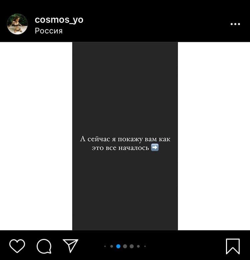Share the post using the paper plane icon
This screenshot has width=250, height=260.
tap(71, 246)
